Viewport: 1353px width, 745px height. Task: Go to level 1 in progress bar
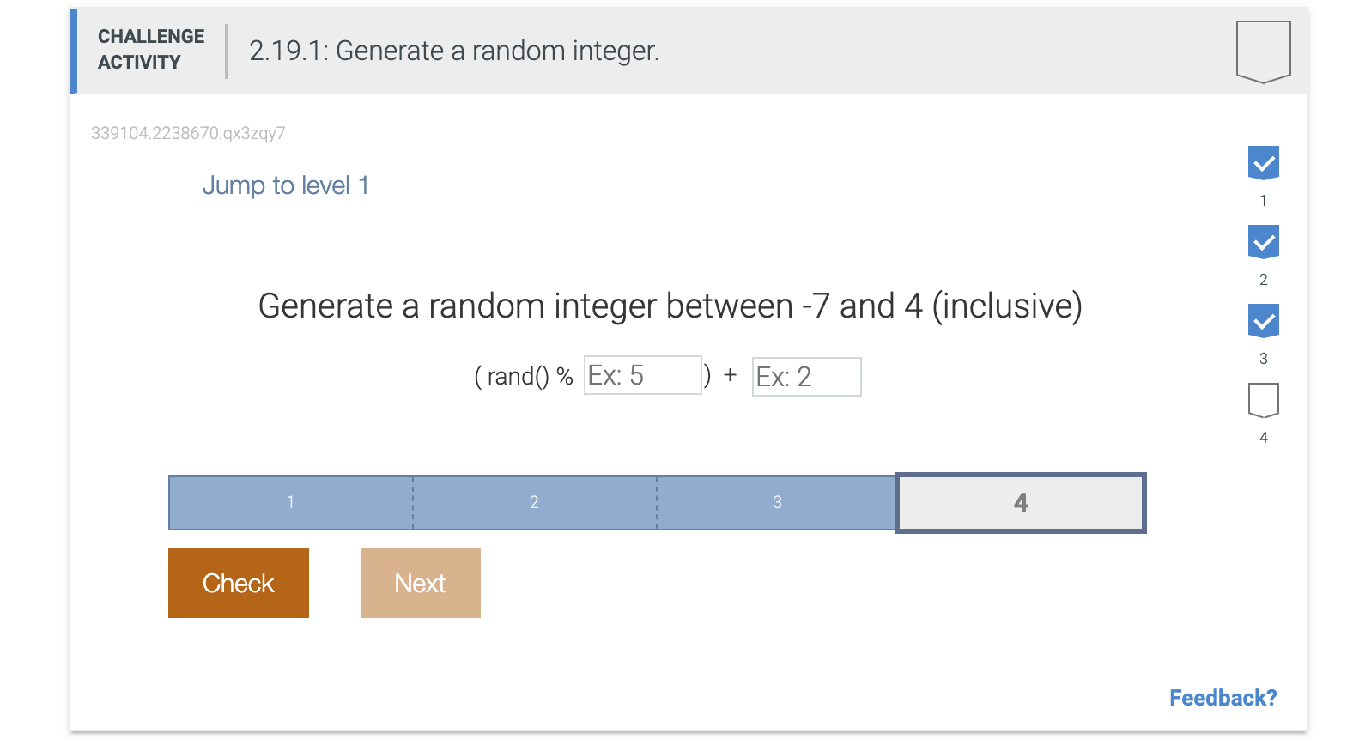click(x=291, y=503)
